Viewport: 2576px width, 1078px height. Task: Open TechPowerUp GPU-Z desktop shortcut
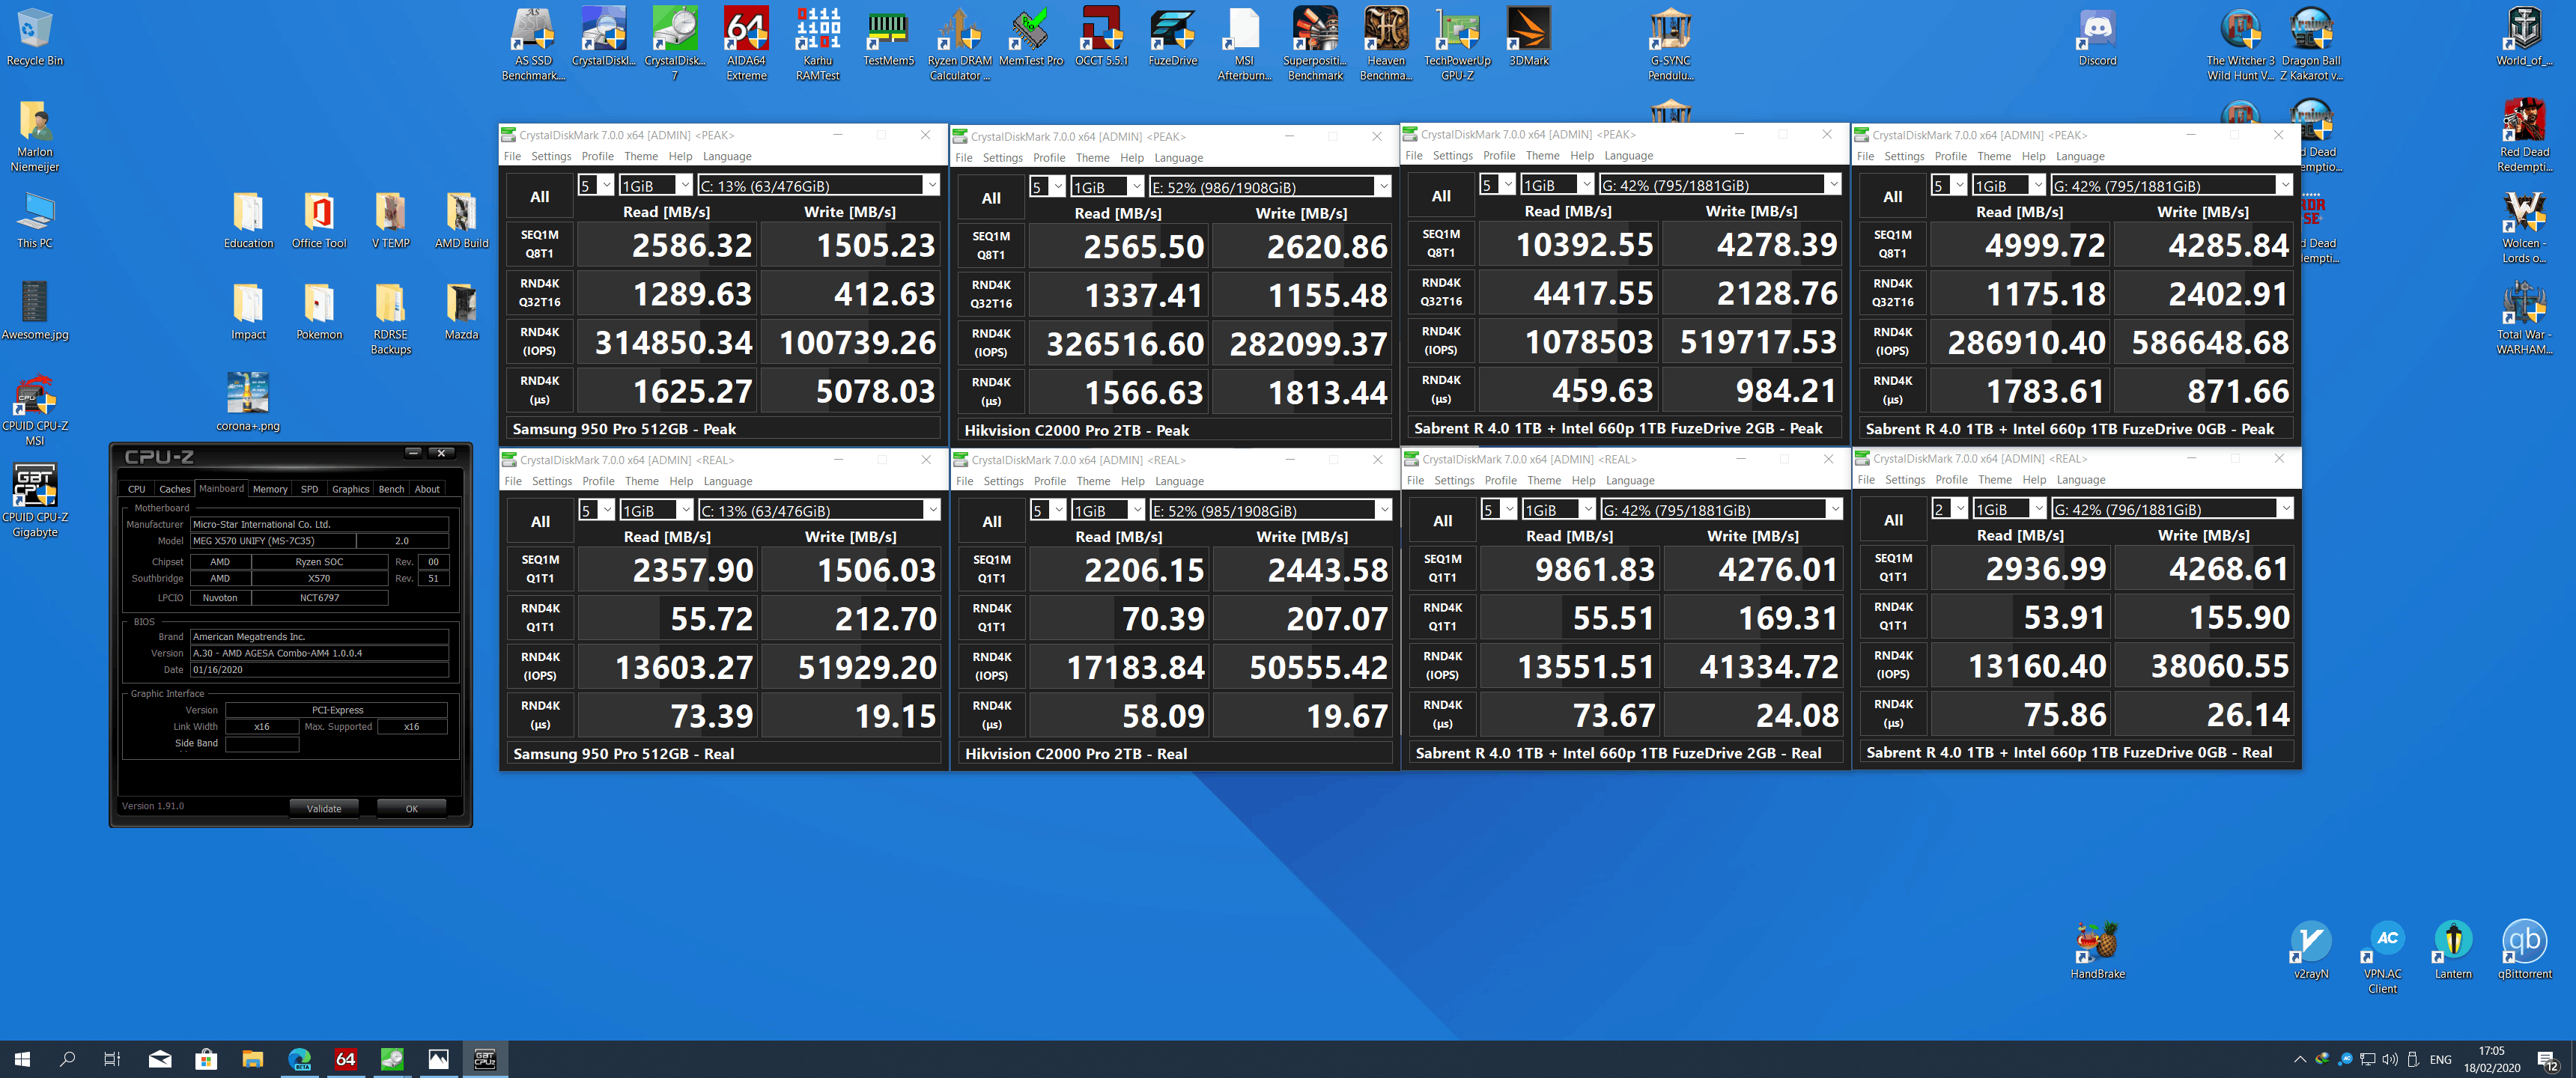click(x=1457, y=30)
